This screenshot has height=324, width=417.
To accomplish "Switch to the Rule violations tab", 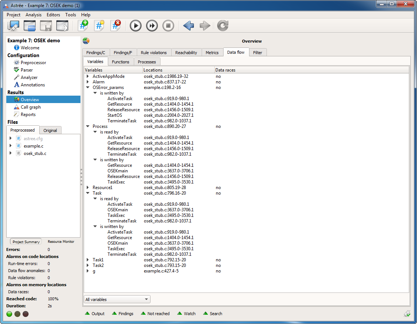I will tap(154, 53).
